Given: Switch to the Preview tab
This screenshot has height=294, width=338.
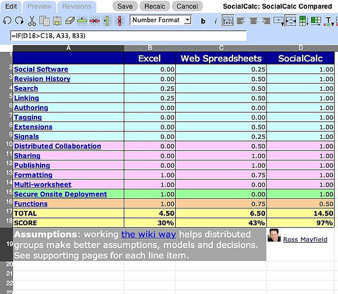Looking at the screenshot, I should pos(39,7).
